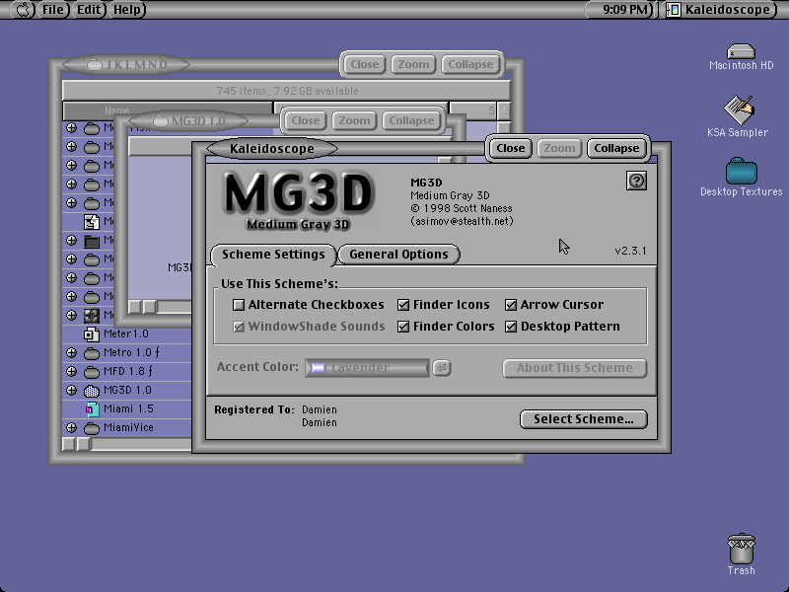
Task: Switch to the Scheme Settings tab
Action: point(273,255)
